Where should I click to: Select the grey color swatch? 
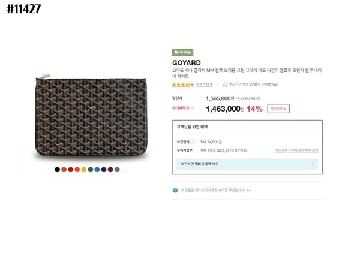pyautogui.click(x=117, y=170)
